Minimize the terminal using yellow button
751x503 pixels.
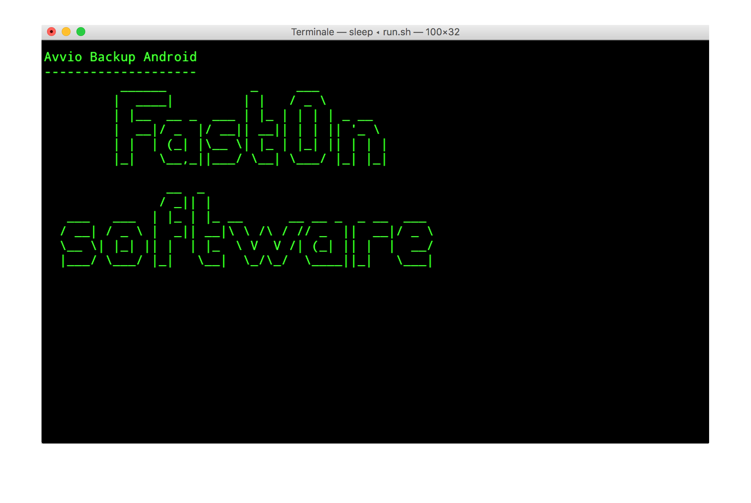click(66, 32)
